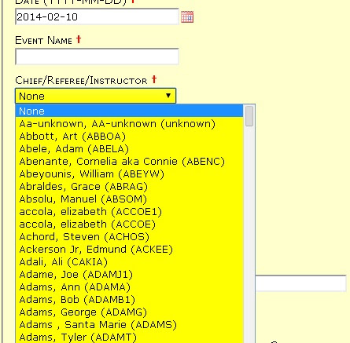Select Ackerson Jr, Edmund (ACKEE)

[x=129, y=249]
